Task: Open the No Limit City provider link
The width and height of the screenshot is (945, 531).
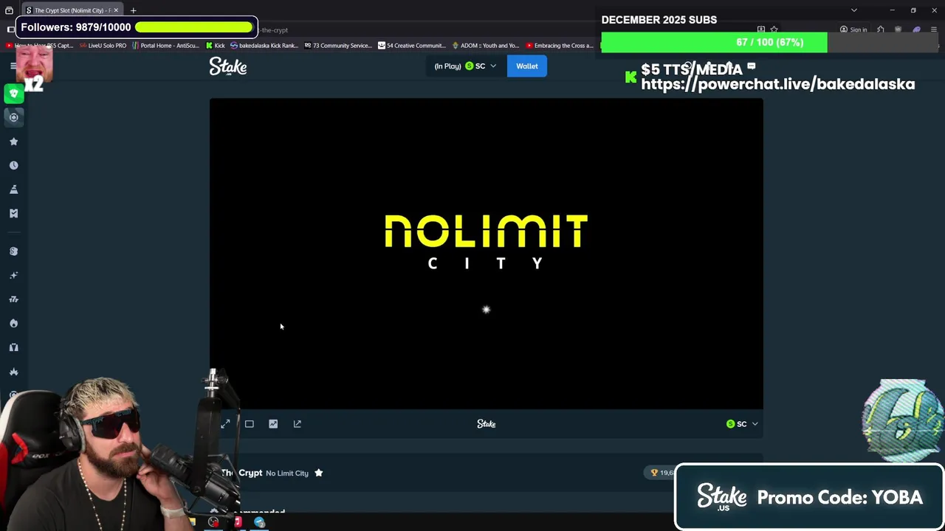Action: pyautogui.click(x=287, y=473)
